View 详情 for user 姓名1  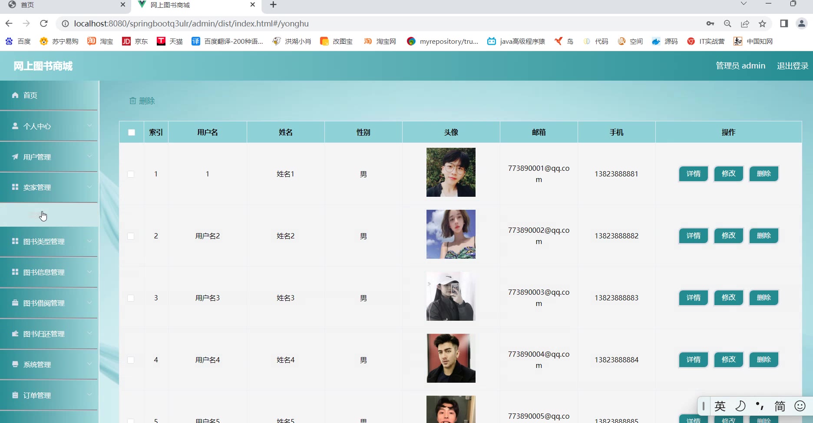(x=694, y=174)
